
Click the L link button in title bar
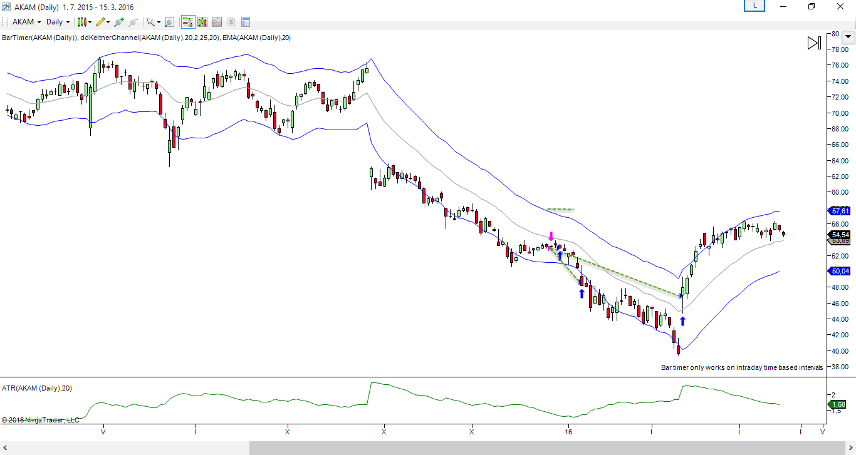[x=755, y=6]
